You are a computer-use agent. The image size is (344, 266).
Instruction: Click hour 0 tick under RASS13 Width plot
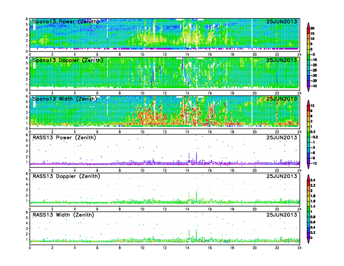coord(30,248)
